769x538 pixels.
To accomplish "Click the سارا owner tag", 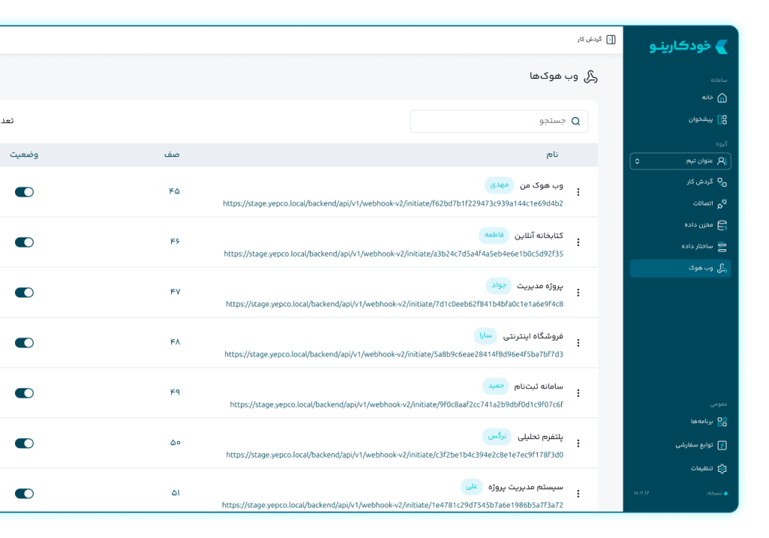I will (x=486, y=335).
